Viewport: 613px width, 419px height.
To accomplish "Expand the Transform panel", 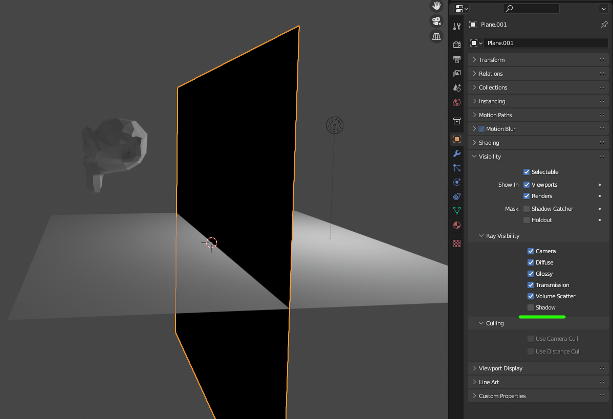I will coord(491,59).
